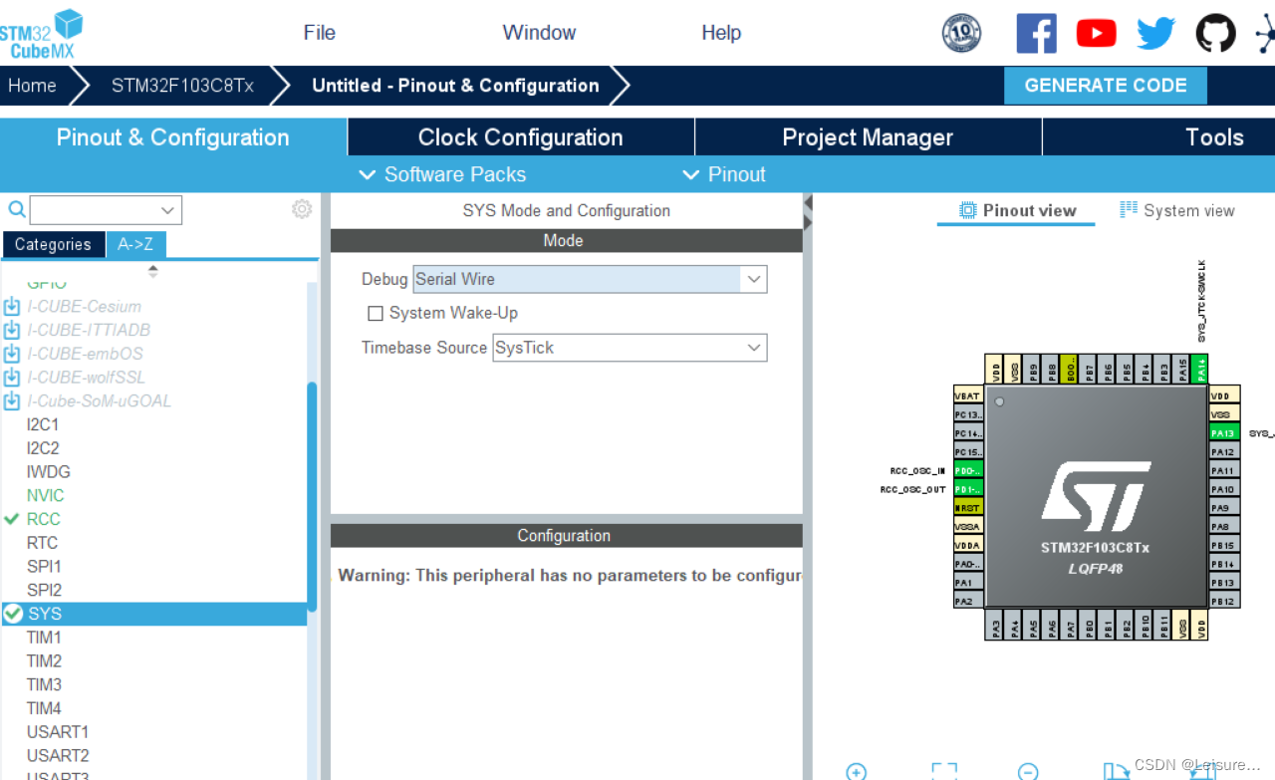Viewport: 1275px width, 780px height.
Task: Collapse the mode panel using the top arrow
Action: pyautogui.click(x=808, y=203)
